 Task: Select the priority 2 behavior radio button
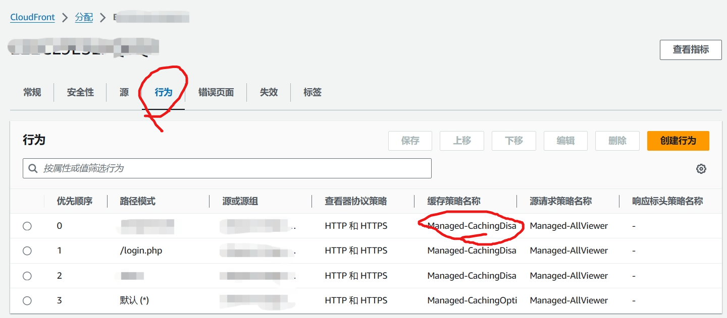tap(27, 276)
